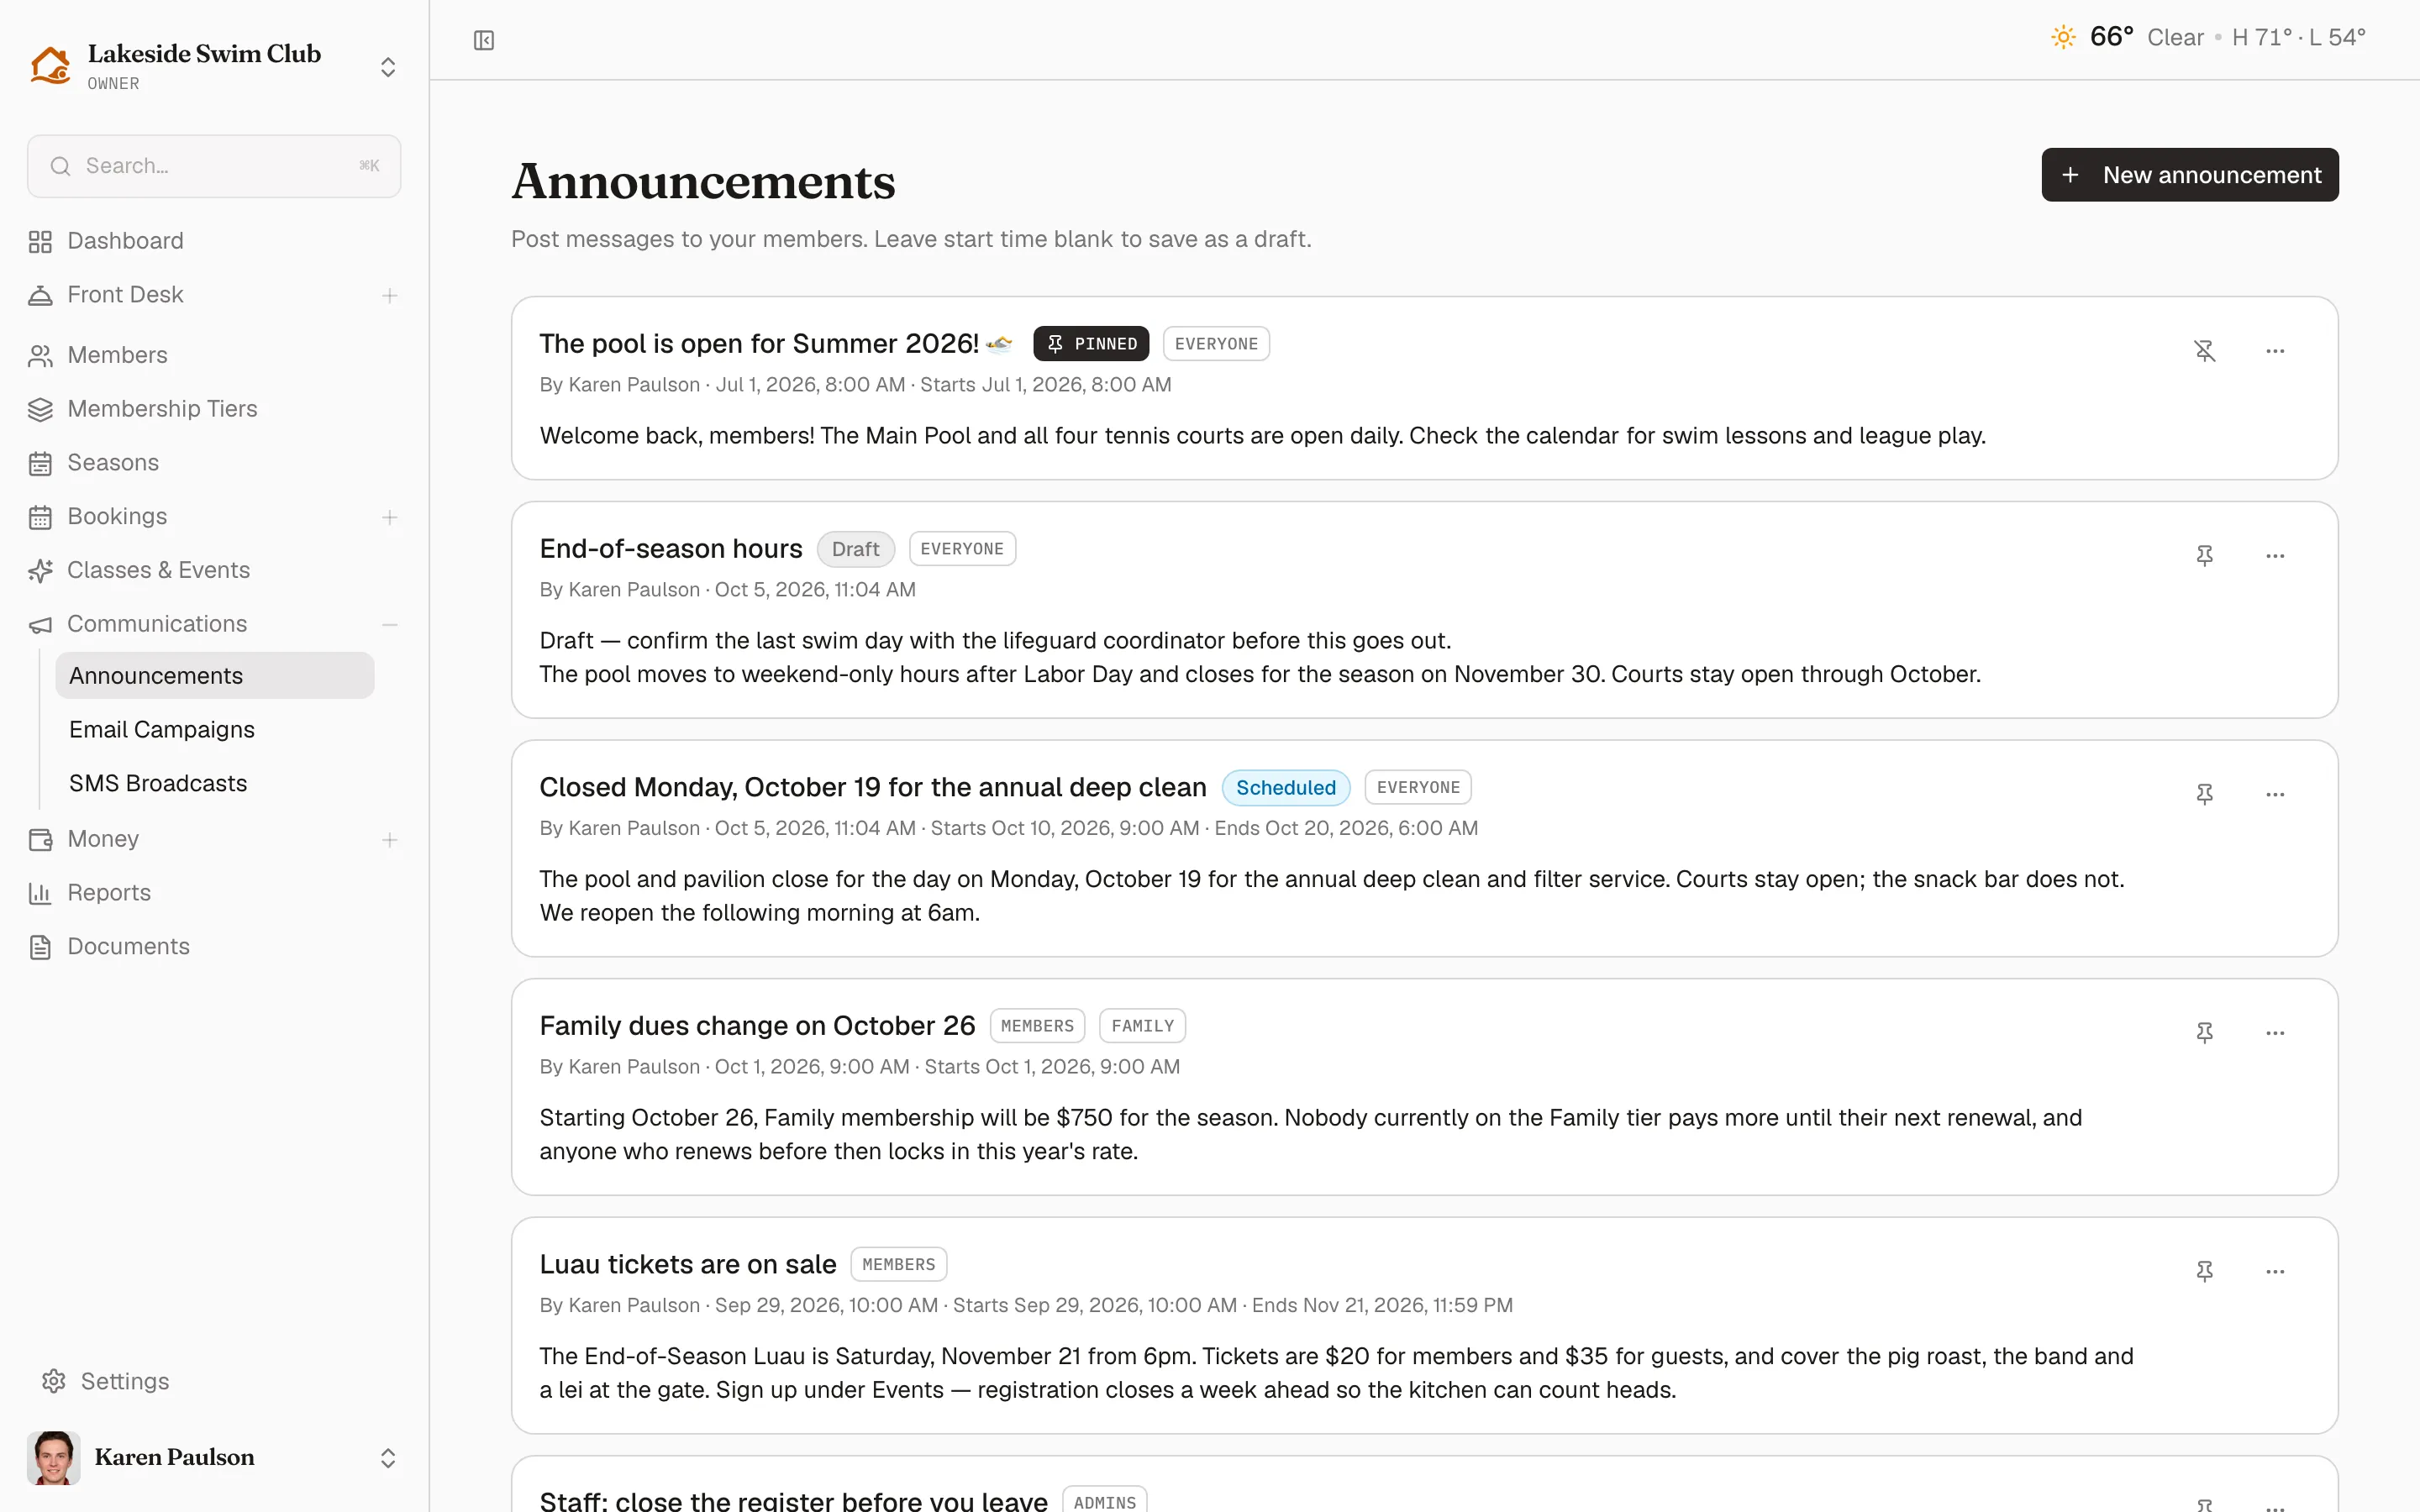
Task: Click the FAMILY audience tag
Action: coord(1142,1026)
